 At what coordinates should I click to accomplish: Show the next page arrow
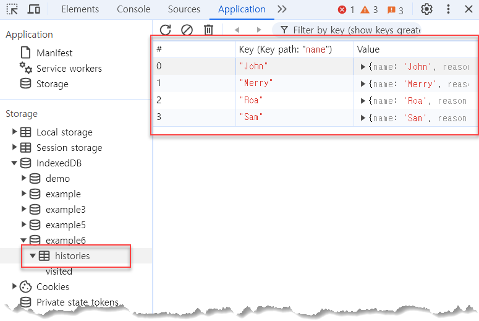258,30
